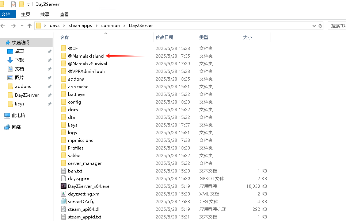Select the appcache folder icon
The width and height of the screenshot is (346, 221).
[x=64, y=86]
